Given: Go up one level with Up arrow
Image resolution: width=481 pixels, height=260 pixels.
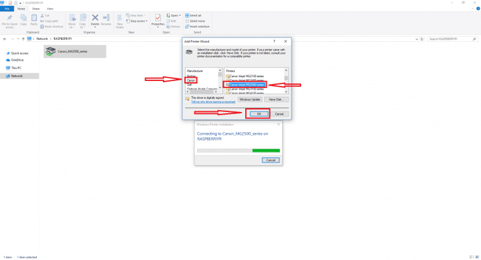Looking at the screenshot, I should [23, 39].
